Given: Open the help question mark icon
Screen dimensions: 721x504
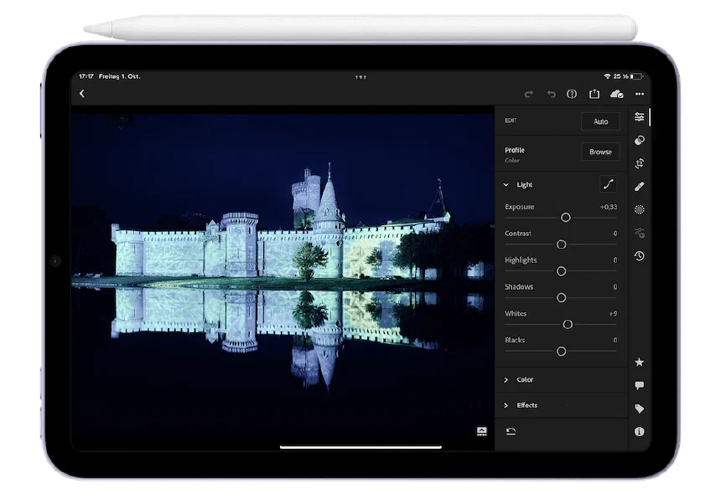Looking at the screenshot, I should [572, 94].
